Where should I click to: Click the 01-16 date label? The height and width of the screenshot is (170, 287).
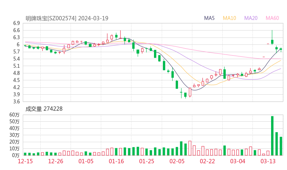[116, 161]
